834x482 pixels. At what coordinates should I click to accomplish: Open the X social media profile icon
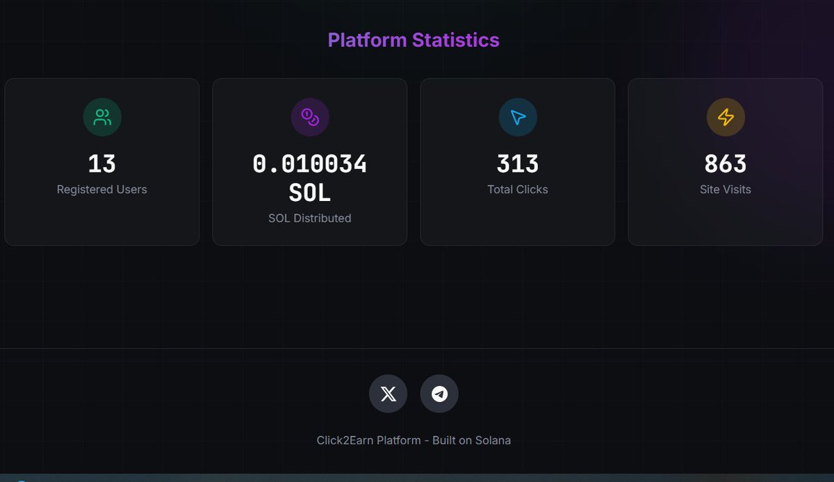(388, 394)
